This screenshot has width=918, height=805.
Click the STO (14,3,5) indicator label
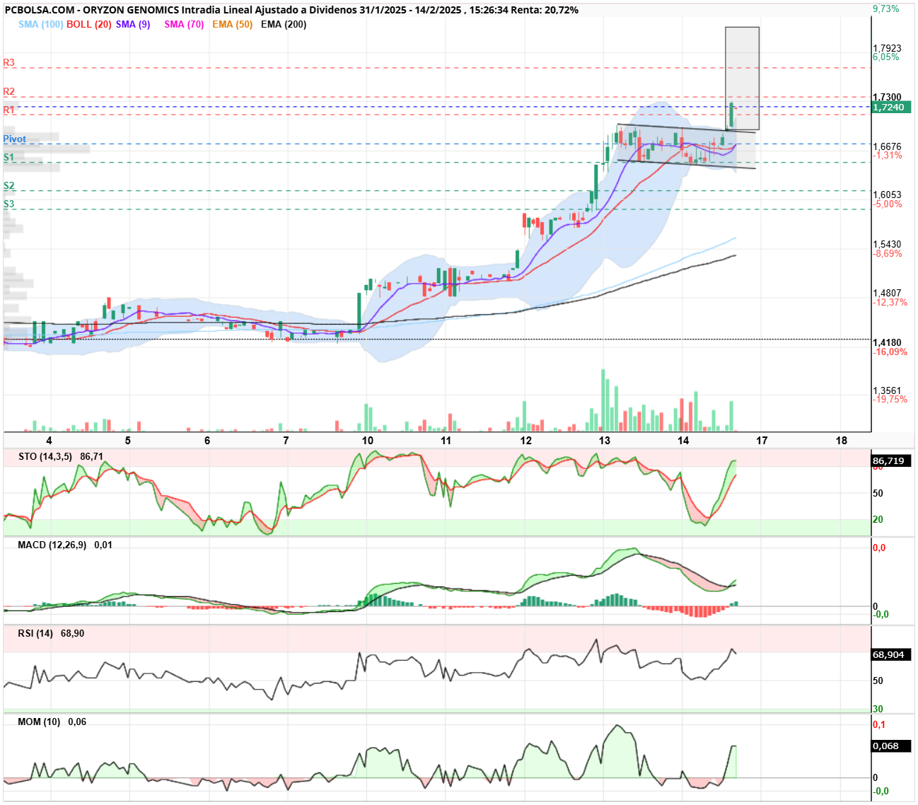pyautogui.click(x=45, y=456)
